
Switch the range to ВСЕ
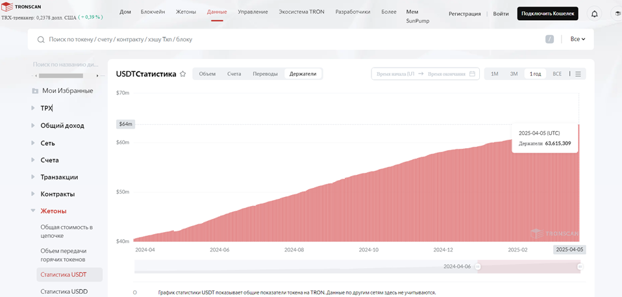click(557, 74)
